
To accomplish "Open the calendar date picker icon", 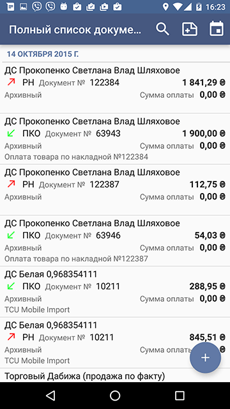I will (x=217, y=29).
